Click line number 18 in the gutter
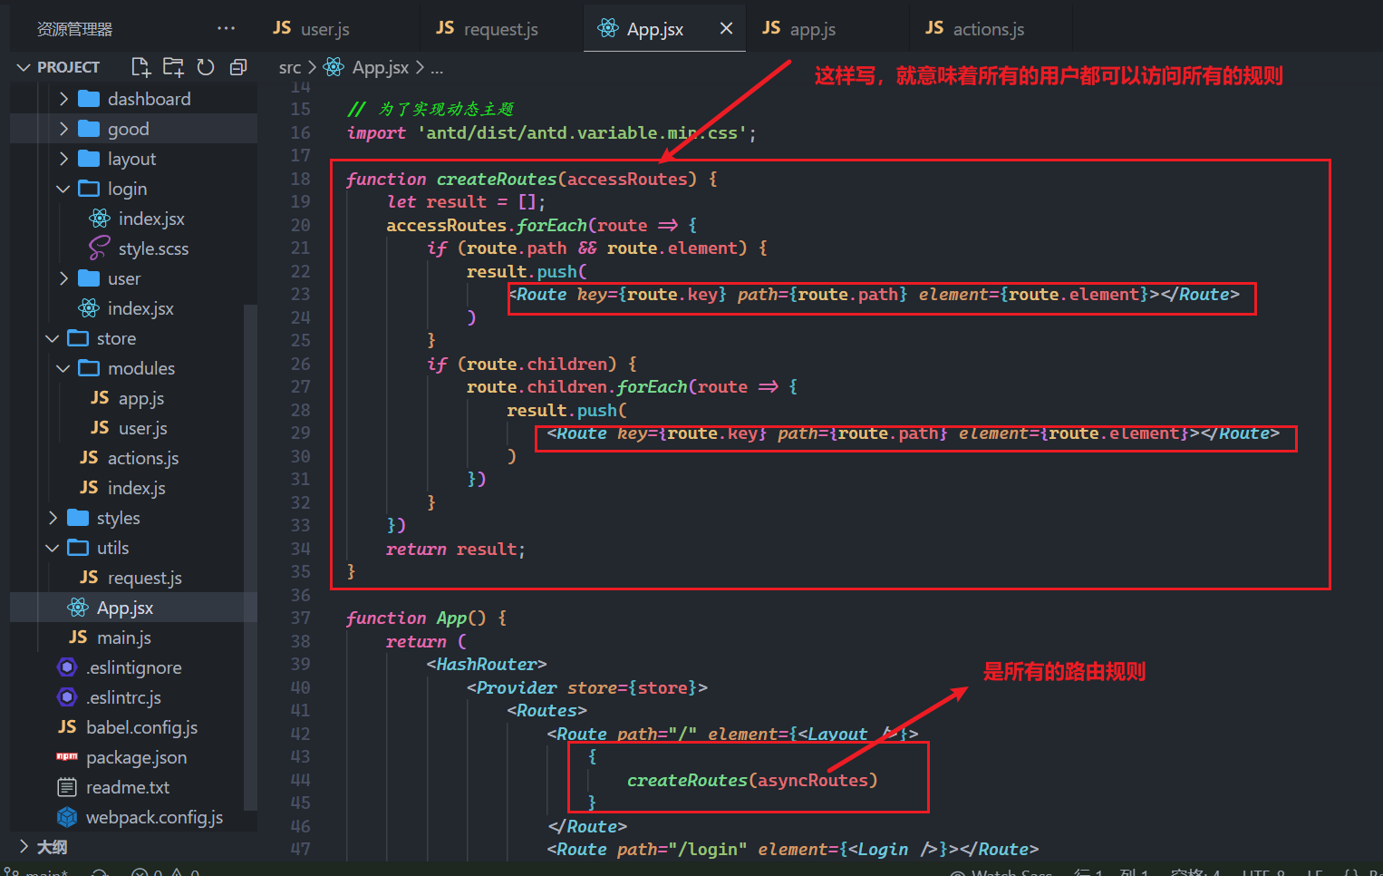This screenshot has width=1383, height=876. [300, 179]
